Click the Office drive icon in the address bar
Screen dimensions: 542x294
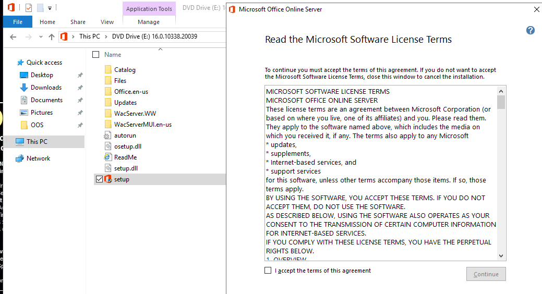tap(64, 36)
